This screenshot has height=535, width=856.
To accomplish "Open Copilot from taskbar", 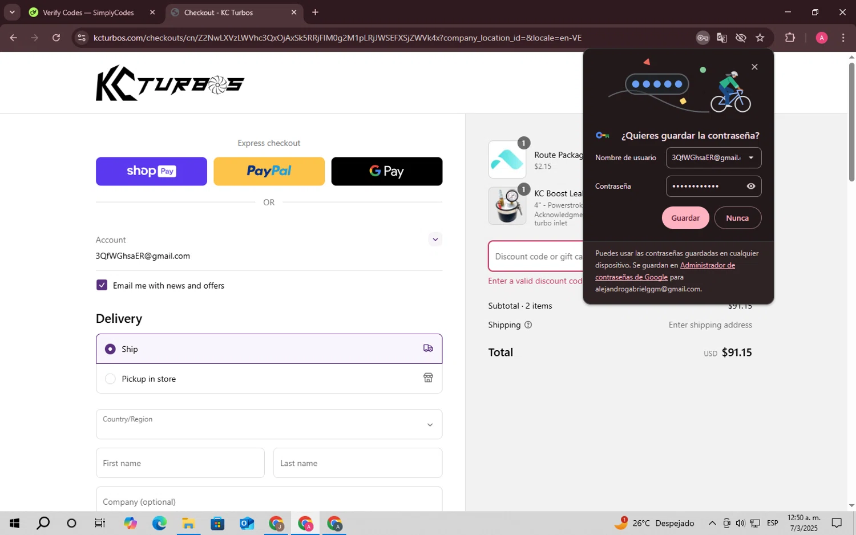I will (130, 523).
